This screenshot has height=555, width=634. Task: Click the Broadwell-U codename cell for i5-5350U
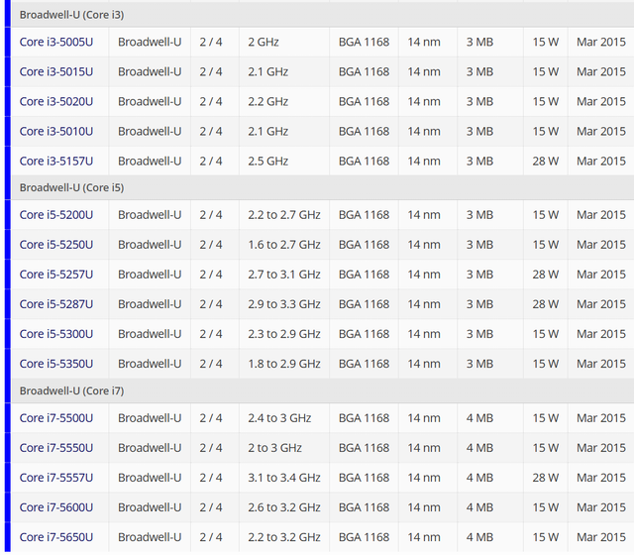pyautogui.click(x=150, y=364)
